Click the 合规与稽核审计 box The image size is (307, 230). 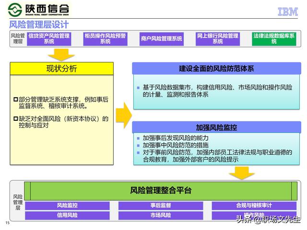[254, 206]
